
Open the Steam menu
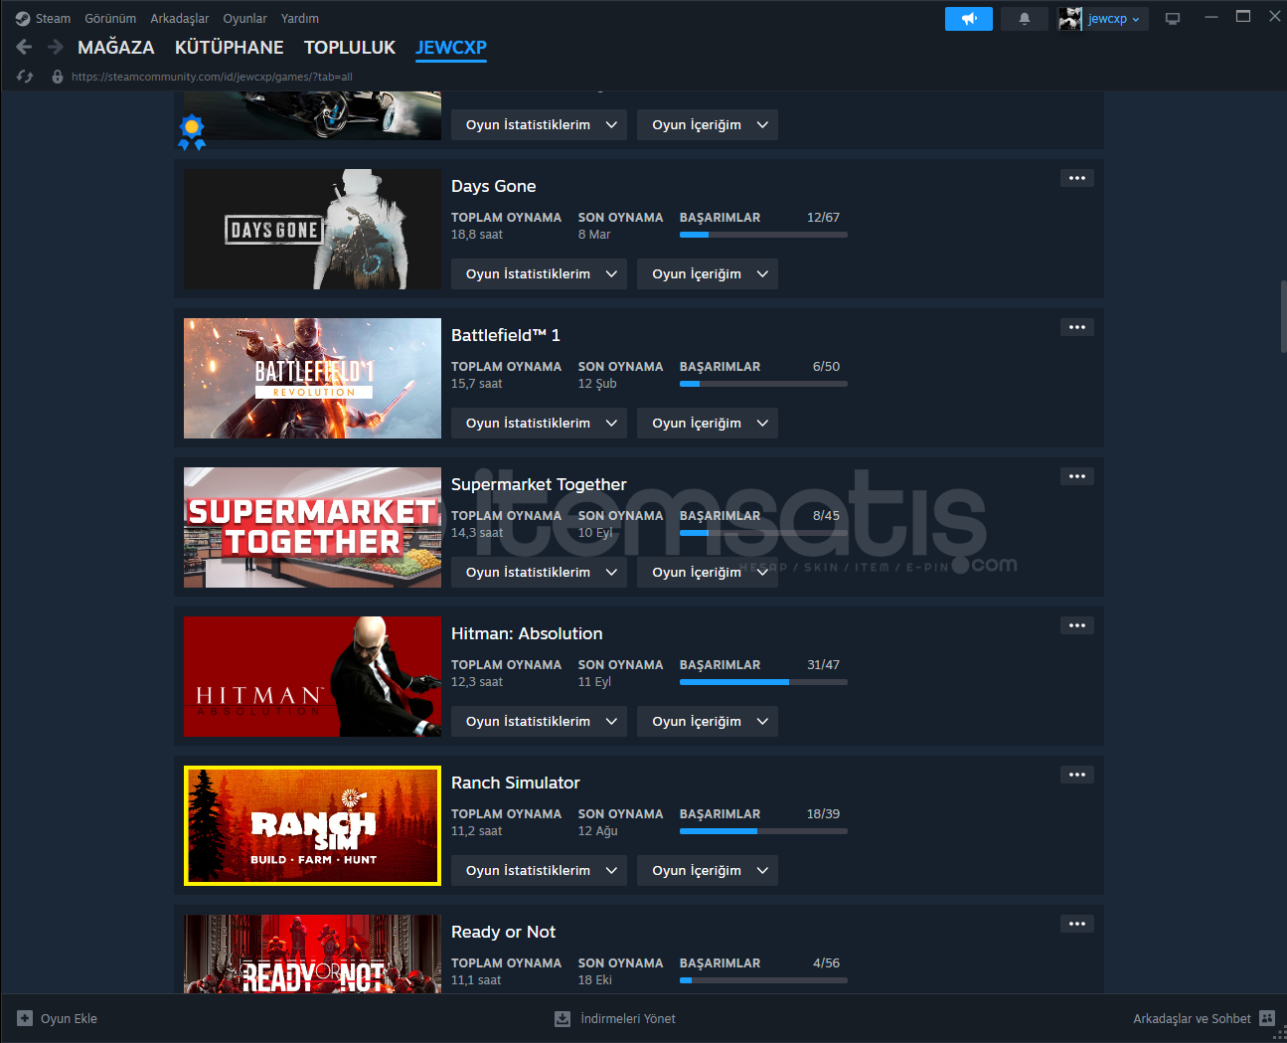click(x=53, y=19)
